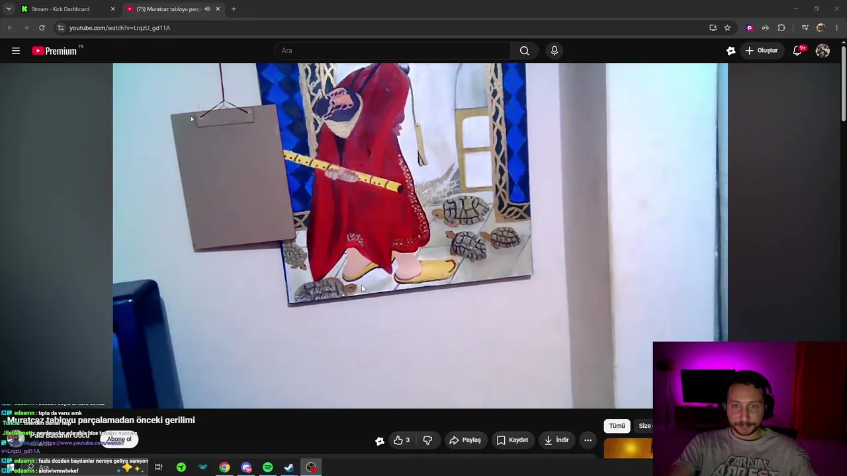Viewport: 847px width, 476px height.
Task: Mute the YouTube tab via speaker icon
Action: point(207,9)
